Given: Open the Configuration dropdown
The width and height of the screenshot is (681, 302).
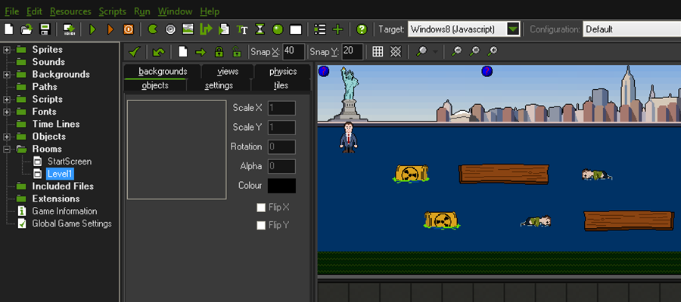Looking at the screenshot, I should (x=632, y=29).
